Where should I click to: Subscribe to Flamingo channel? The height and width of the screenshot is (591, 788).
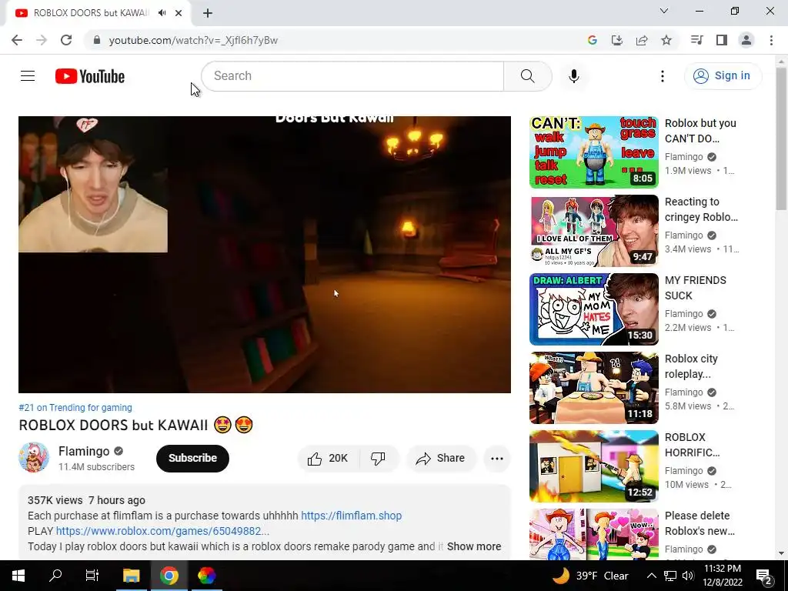click(x=192, y=459)
